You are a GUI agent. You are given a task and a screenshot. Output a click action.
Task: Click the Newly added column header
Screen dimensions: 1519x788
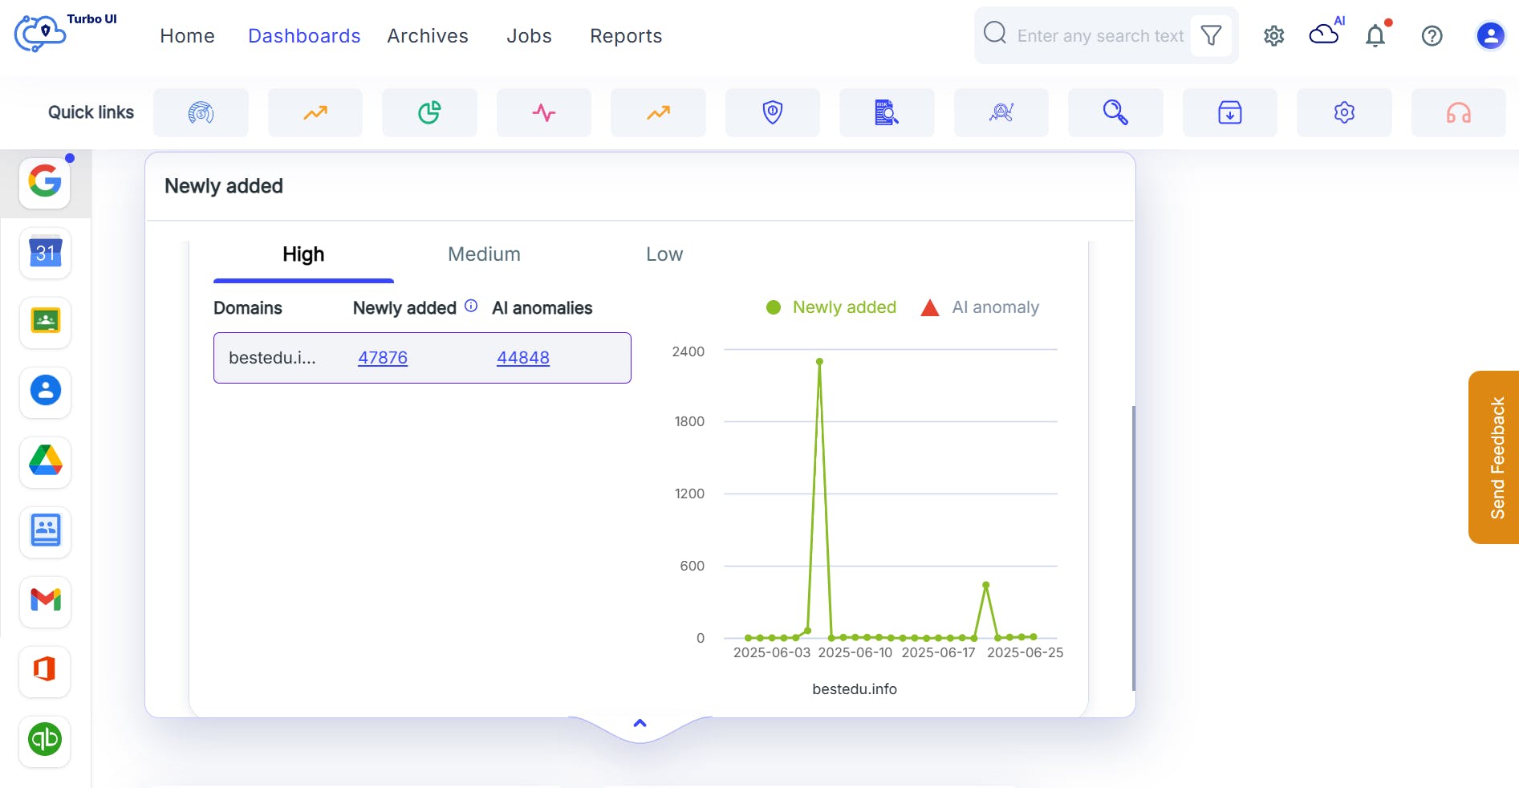click(404, 308)
